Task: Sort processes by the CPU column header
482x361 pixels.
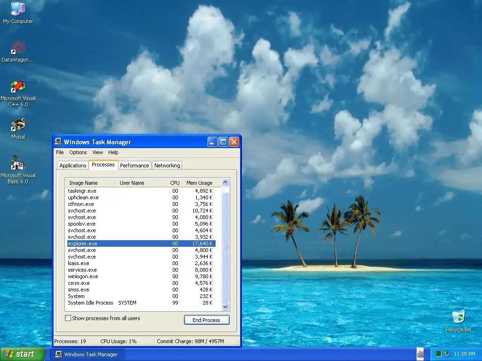Action: click(x=174, y=183)
